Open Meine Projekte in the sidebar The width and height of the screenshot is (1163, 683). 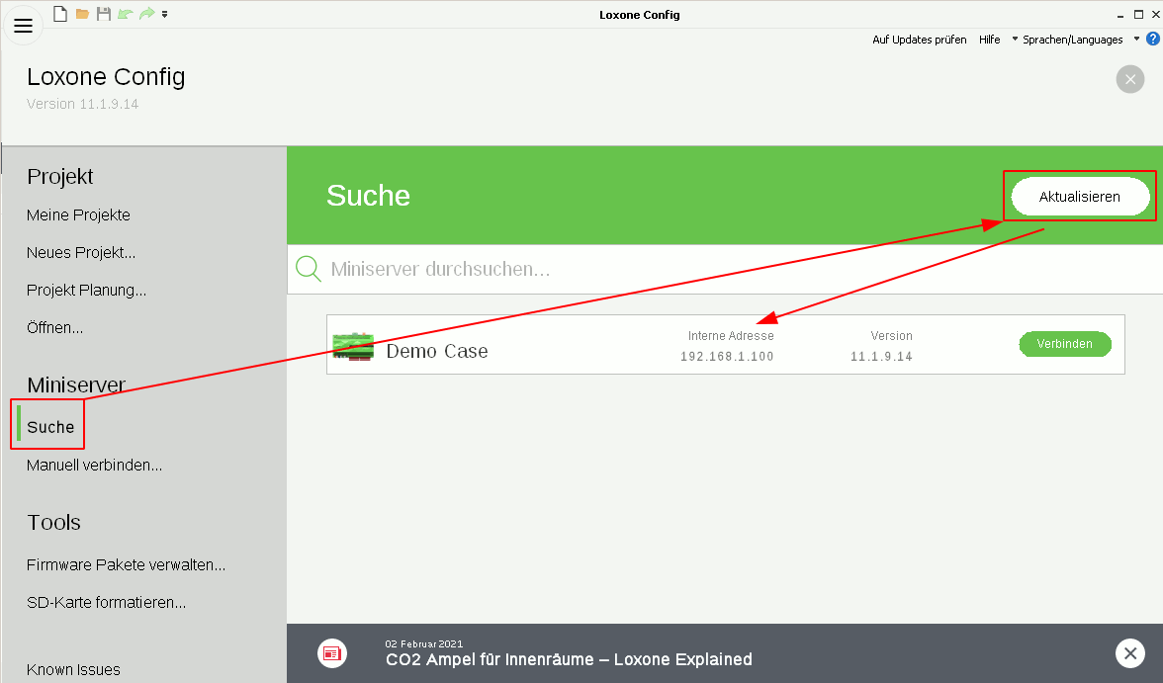coord(79,215)
